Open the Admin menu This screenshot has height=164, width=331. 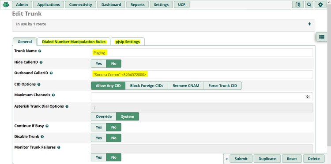tap(22, 5)
